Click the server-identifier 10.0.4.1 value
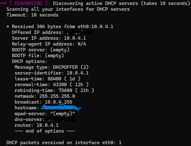This screenshot has height=146, width=191. click(x=78, y=73)
